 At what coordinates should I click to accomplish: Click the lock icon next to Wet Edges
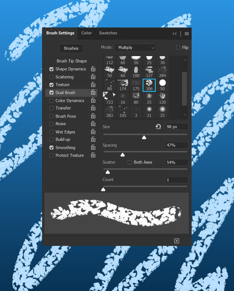click(x=93, y=131)
